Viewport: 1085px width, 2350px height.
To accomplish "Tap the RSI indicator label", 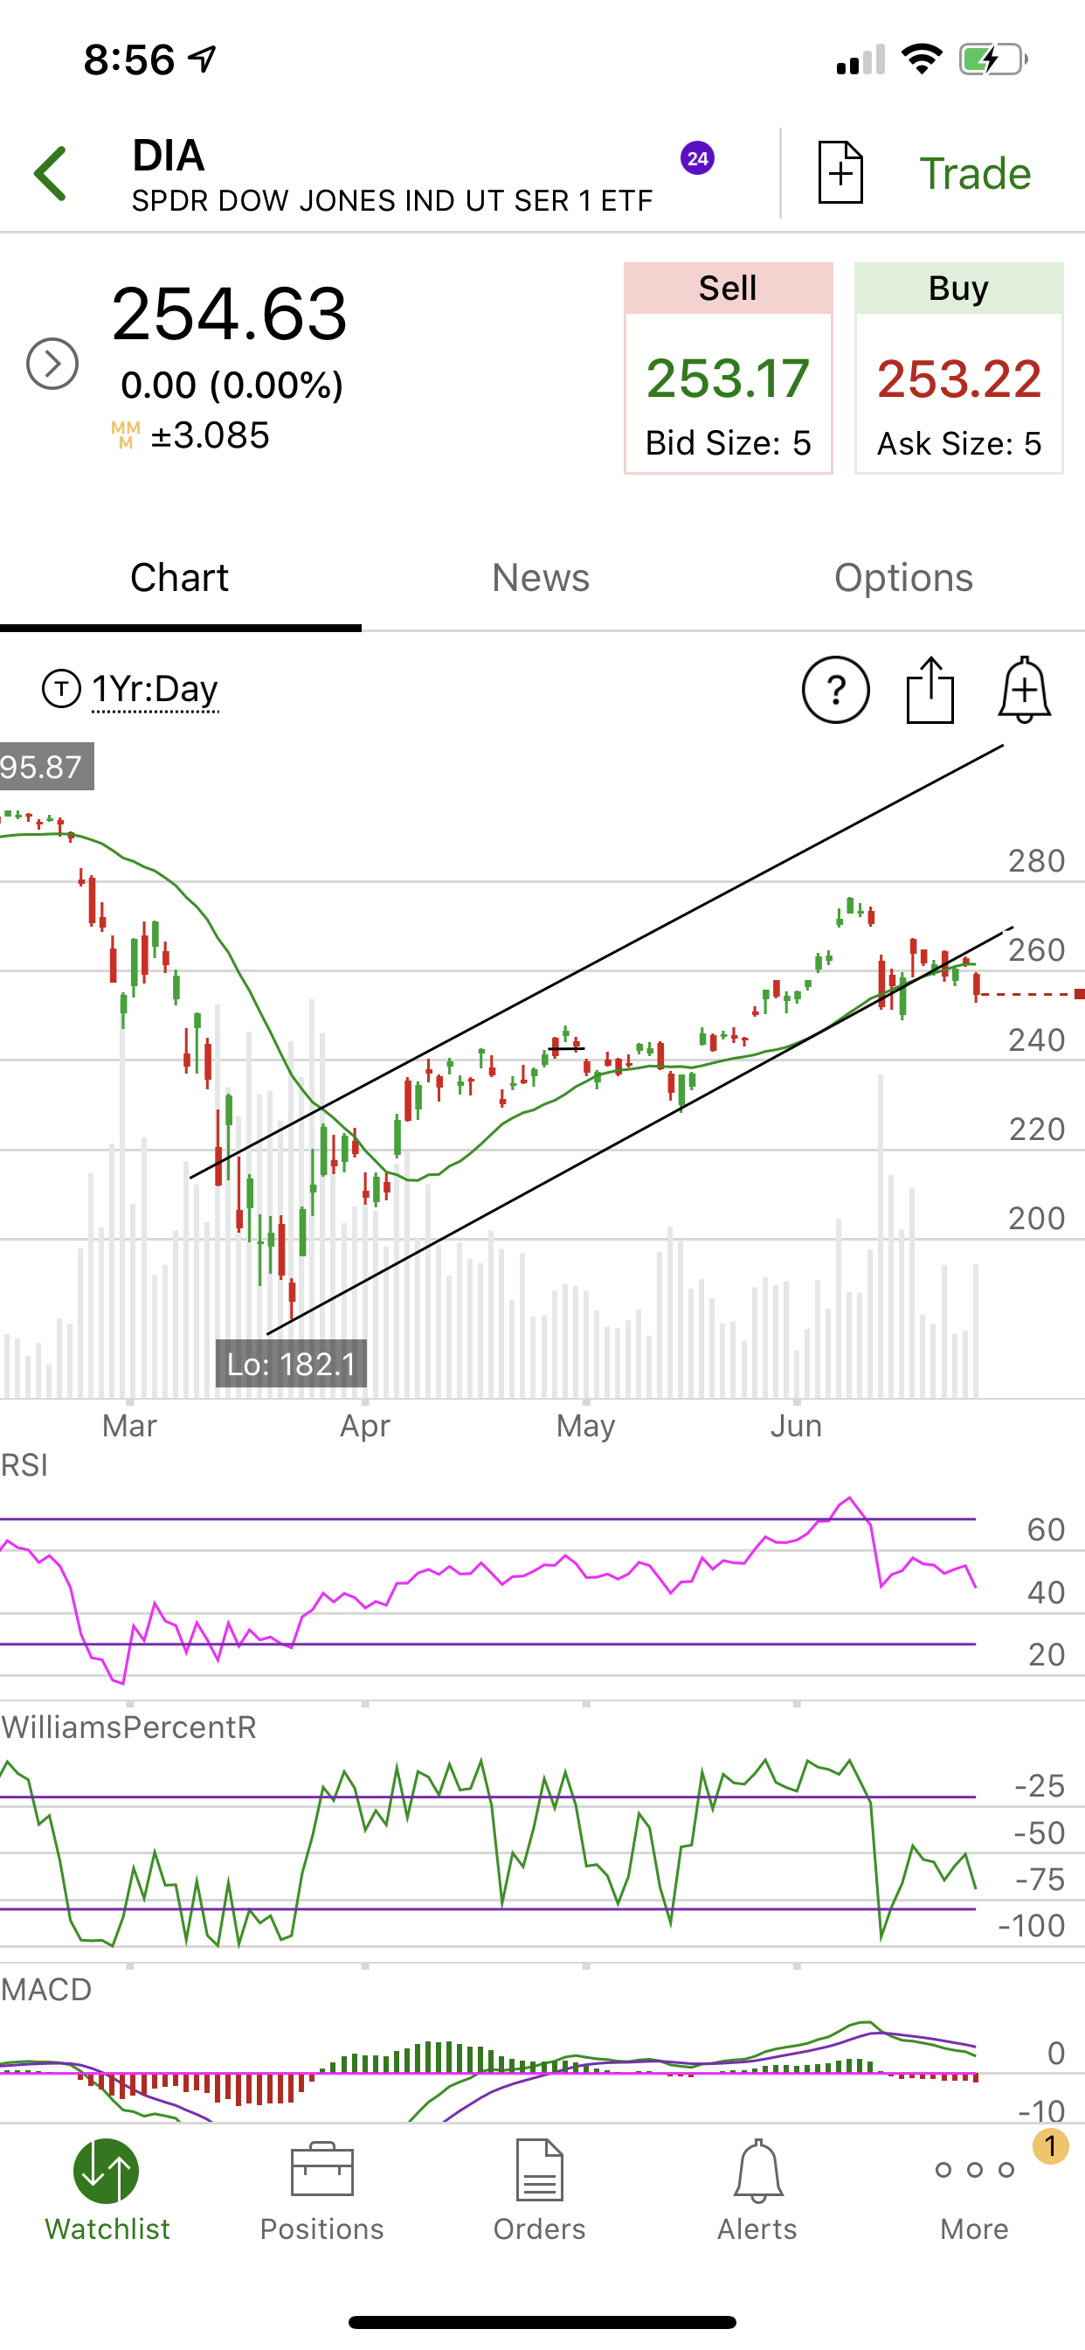I will (24, 1465).
